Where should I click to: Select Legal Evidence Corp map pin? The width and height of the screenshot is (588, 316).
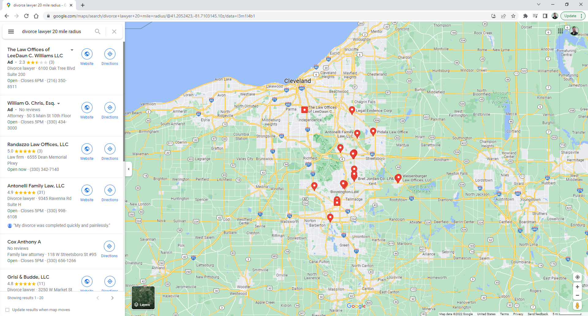click(352, 110)
